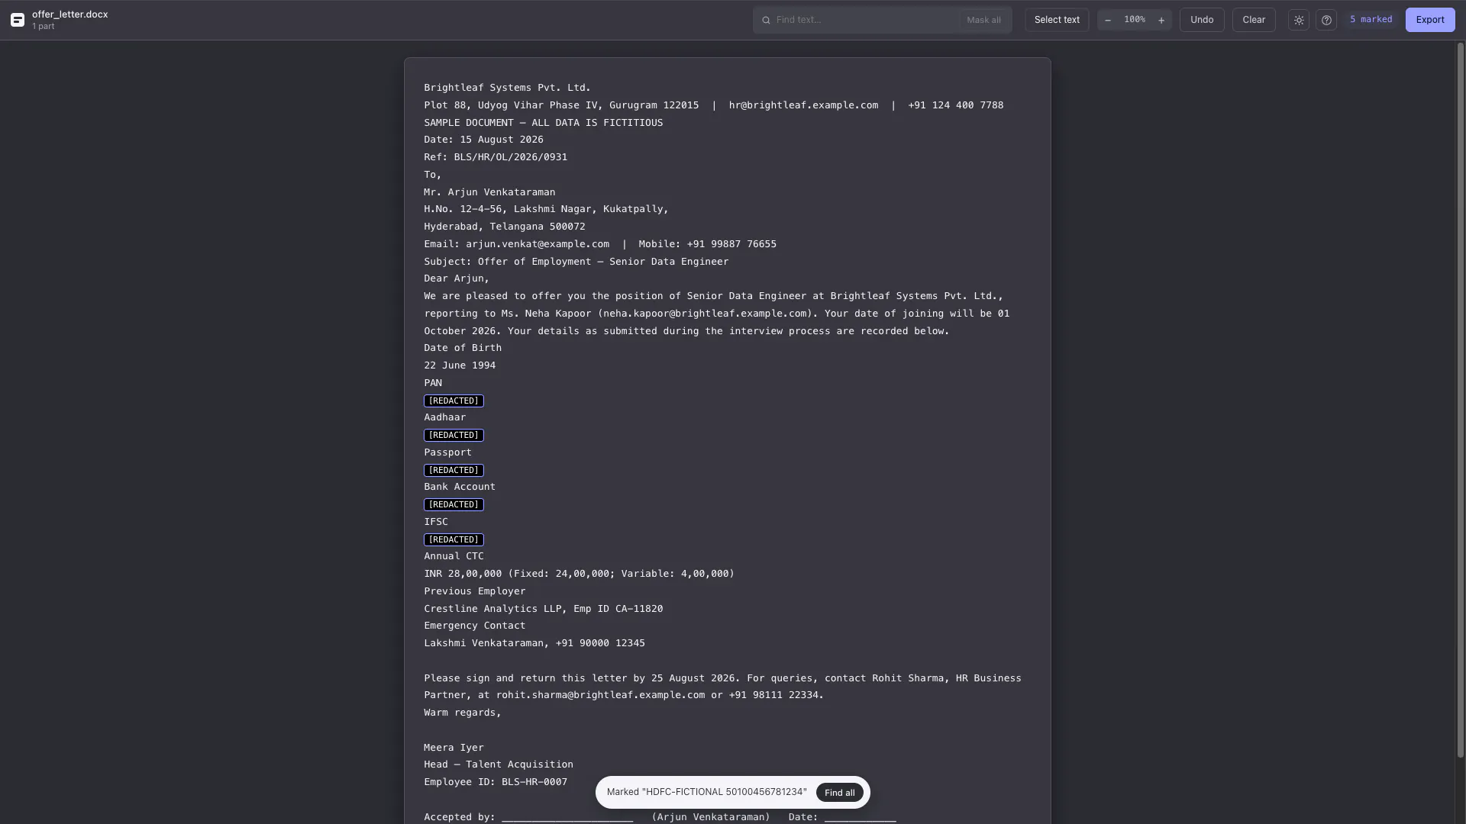Screen dimensions: 1466x824
Task: Increase zoom with the plus button
Action: pyautogui.click(x=1161, y=21)
